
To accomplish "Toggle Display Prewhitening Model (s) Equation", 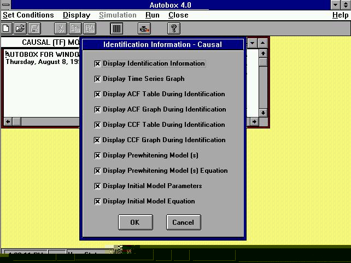I will click(97, 171).
